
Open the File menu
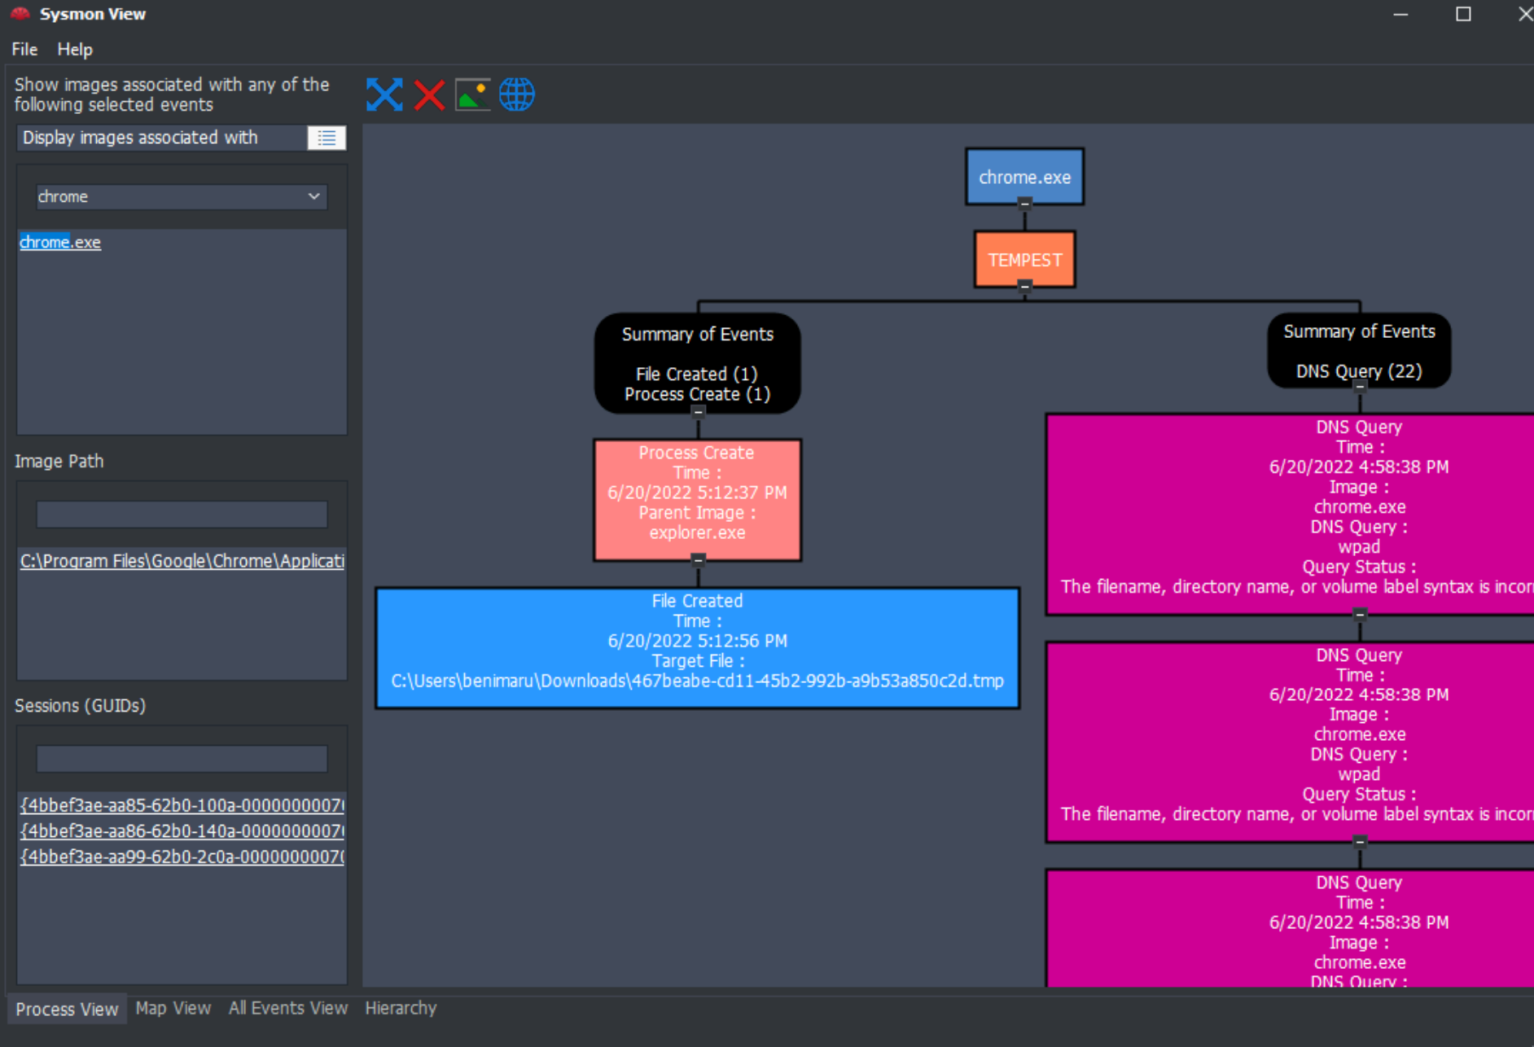[x=24, y=50]
